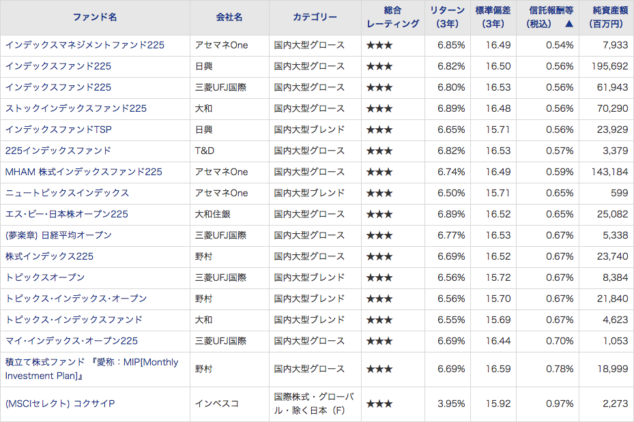Screen dimensions: 634x422
Task: Open 225インデックスファンド link
Action: point(58,151)
